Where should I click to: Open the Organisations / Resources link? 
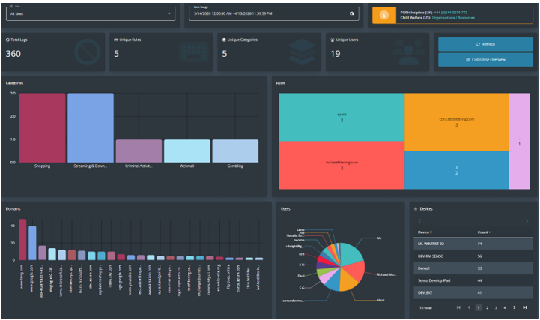[x=453, y=18]
